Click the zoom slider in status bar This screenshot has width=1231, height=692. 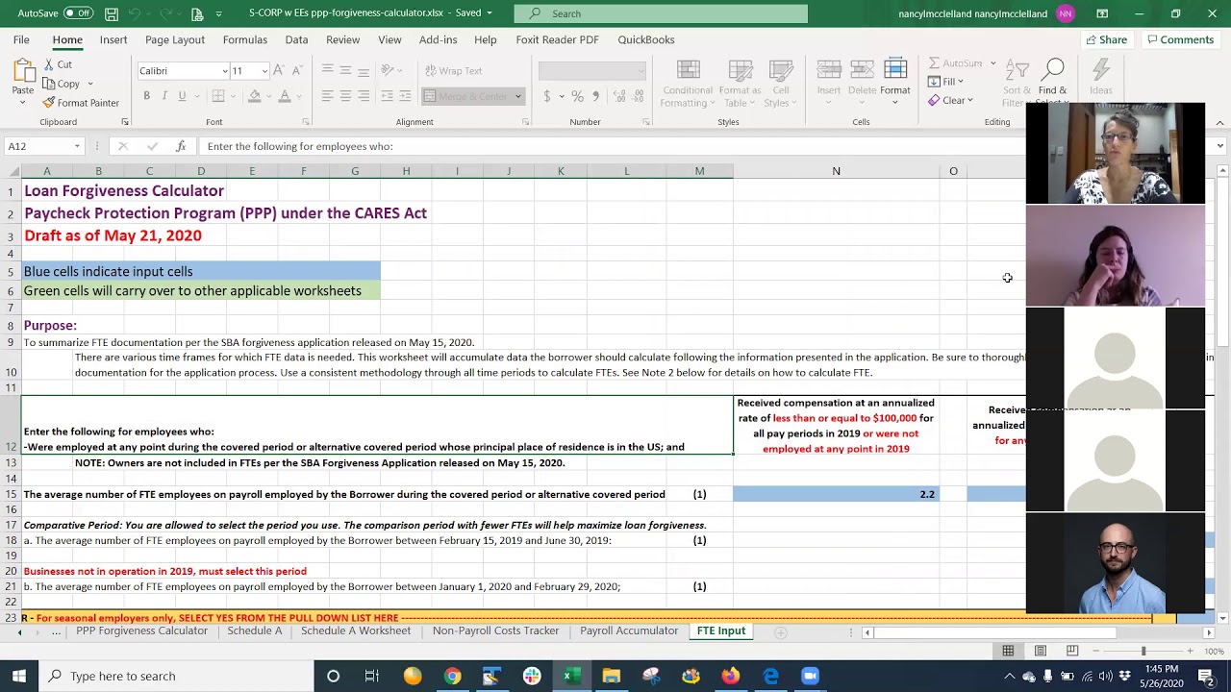tap(1143, 652)
